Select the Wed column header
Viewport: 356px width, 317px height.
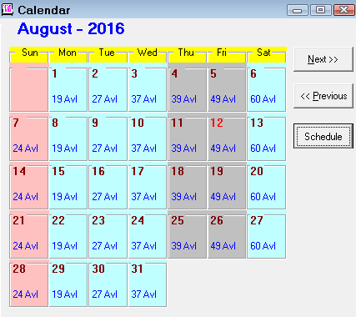[x=148, y=55]
